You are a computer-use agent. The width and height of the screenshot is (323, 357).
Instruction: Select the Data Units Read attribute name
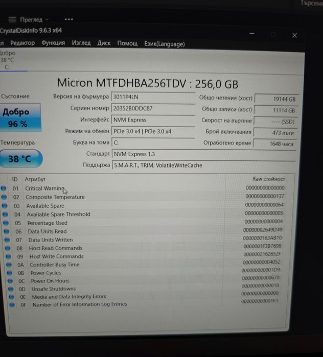click(48, 231)
